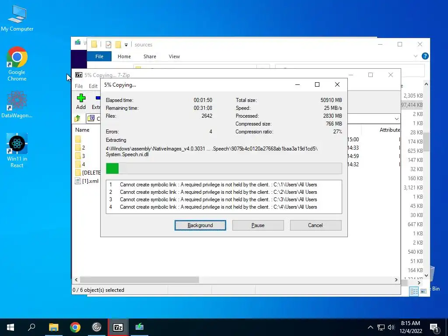Open the Home ribbon tab
Viewport: 448px width, 336px height.
[124, 56]
